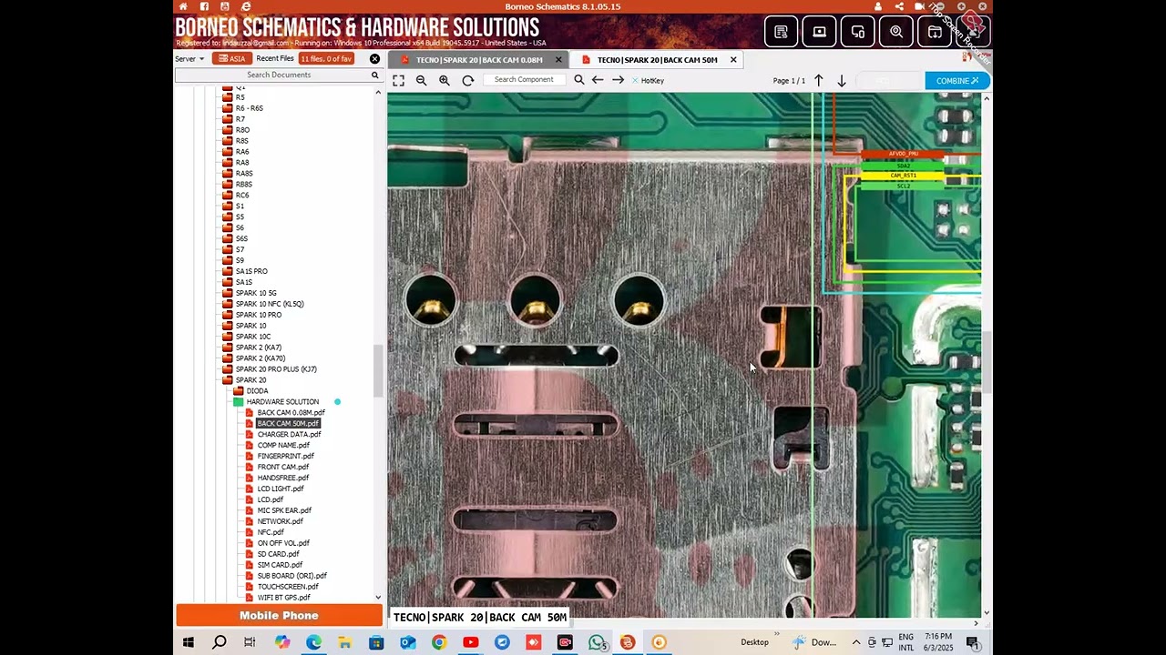Expand the R6 - R6S folder
Viewport: 1166px width, 655px height.
click(x=228, y=107)
